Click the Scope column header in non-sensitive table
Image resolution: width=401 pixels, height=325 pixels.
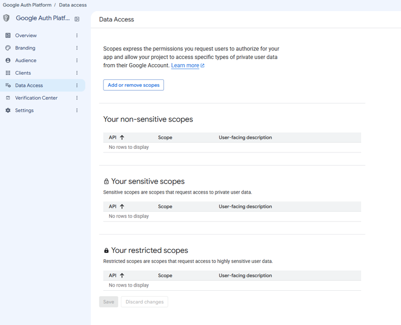pyautogui.click(x=165, y=137)
